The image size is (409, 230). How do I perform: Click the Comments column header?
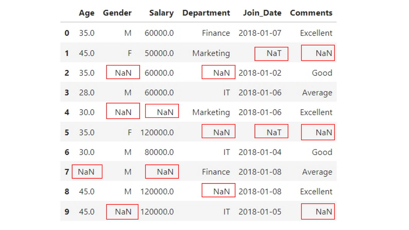(311, 13)
